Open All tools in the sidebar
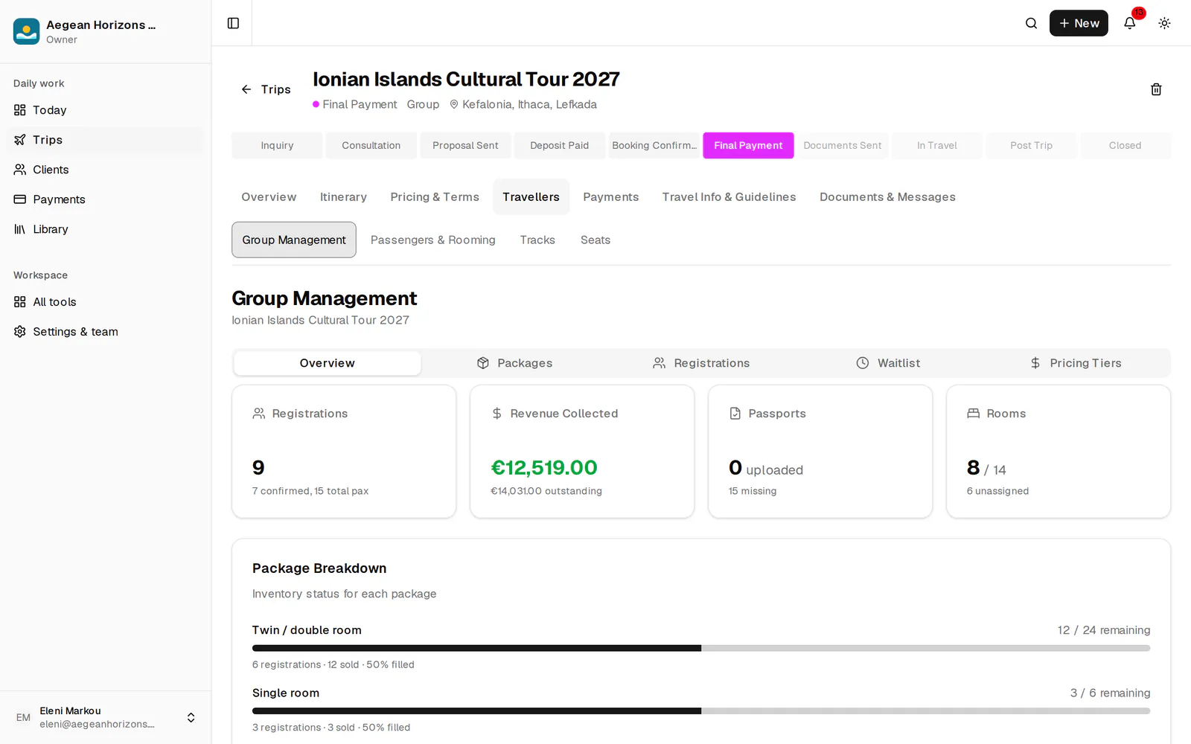1191x744 pixels. [105, 302]
